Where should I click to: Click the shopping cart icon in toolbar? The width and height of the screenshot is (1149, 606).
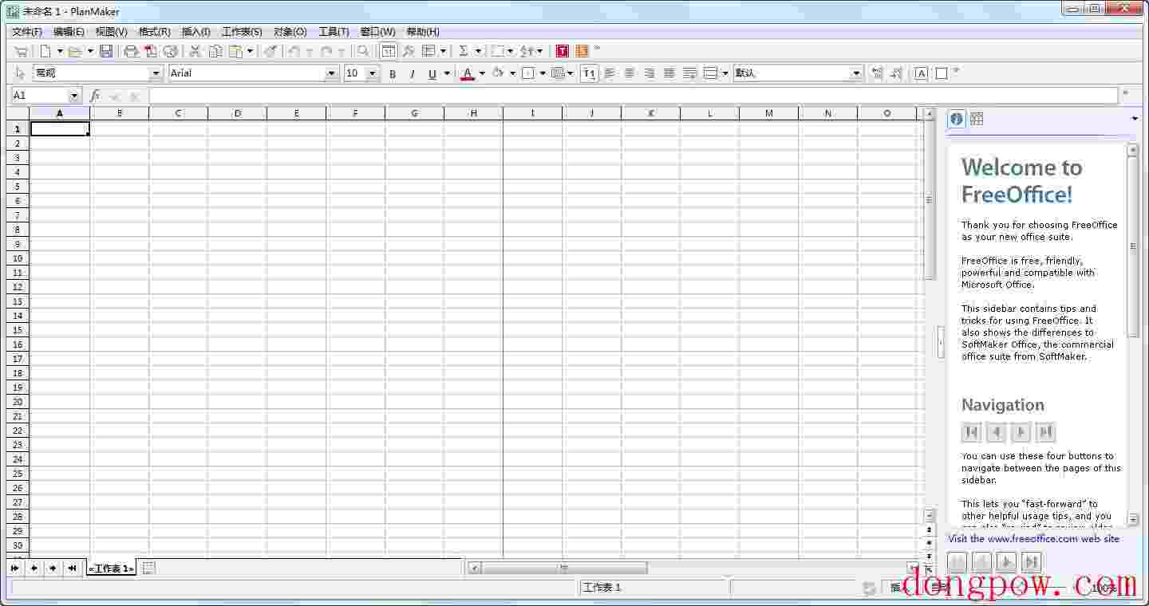coord(21,51)
